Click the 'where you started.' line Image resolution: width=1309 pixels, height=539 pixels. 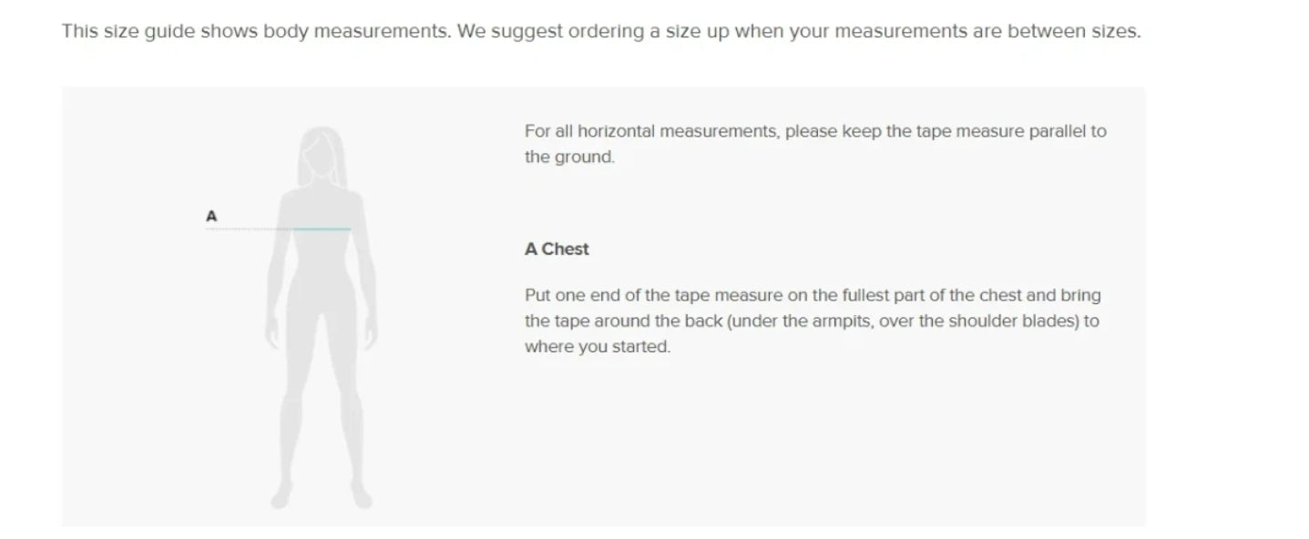(598, 347)
